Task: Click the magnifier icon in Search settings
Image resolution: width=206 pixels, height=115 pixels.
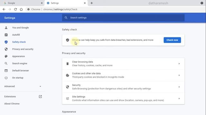Action: (x=66, y=18)
